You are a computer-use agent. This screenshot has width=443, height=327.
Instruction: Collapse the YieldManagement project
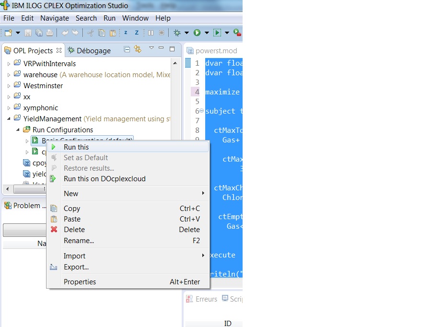click(x=9, y=119)
